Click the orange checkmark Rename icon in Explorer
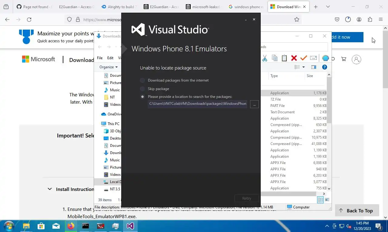 (304, 58)
